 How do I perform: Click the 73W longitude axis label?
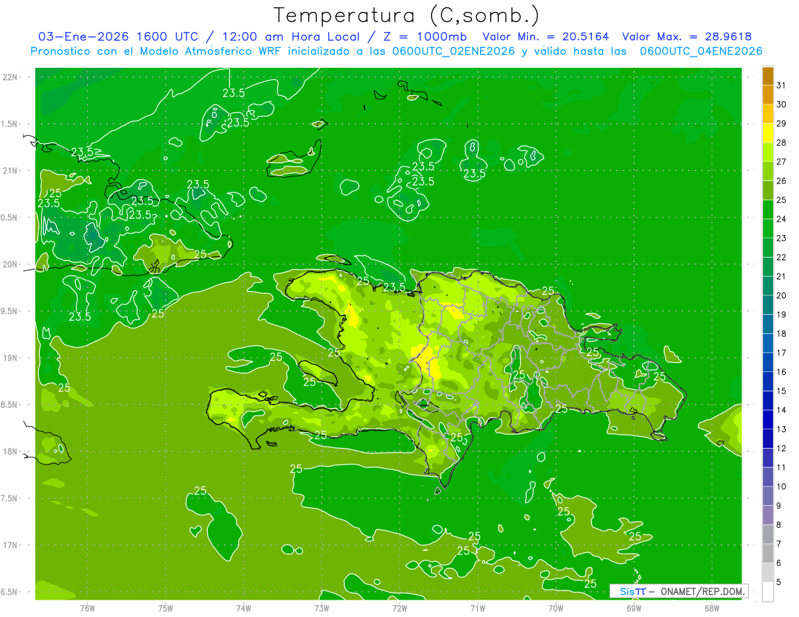tap(322, 608)
